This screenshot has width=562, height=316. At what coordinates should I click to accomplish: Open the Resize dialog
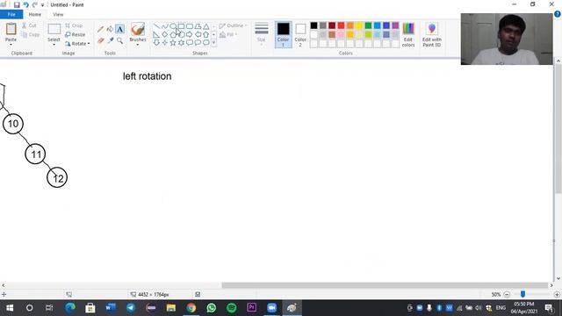[76, 34]
